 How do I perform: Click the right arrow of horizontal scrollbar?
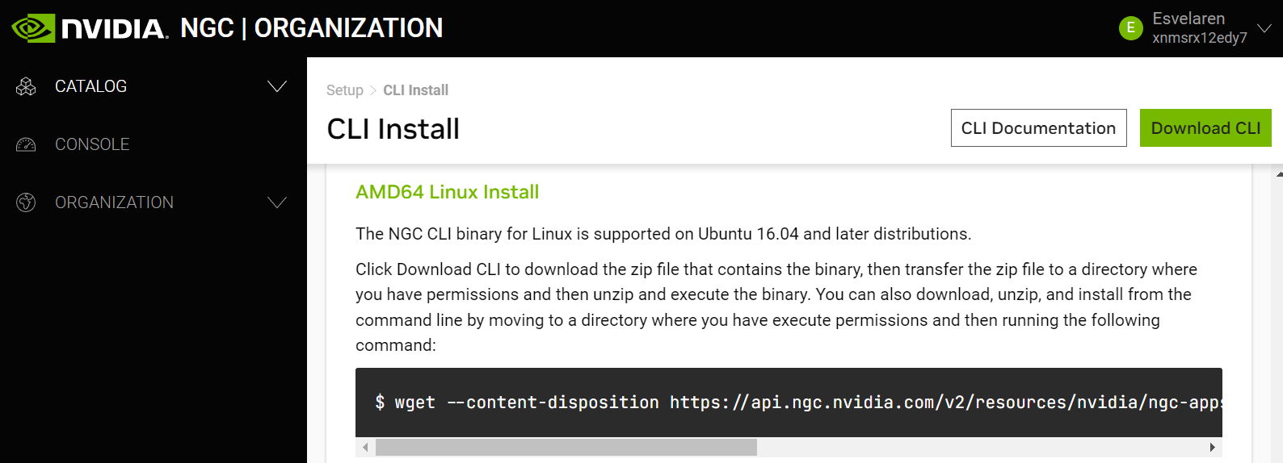1212,447
